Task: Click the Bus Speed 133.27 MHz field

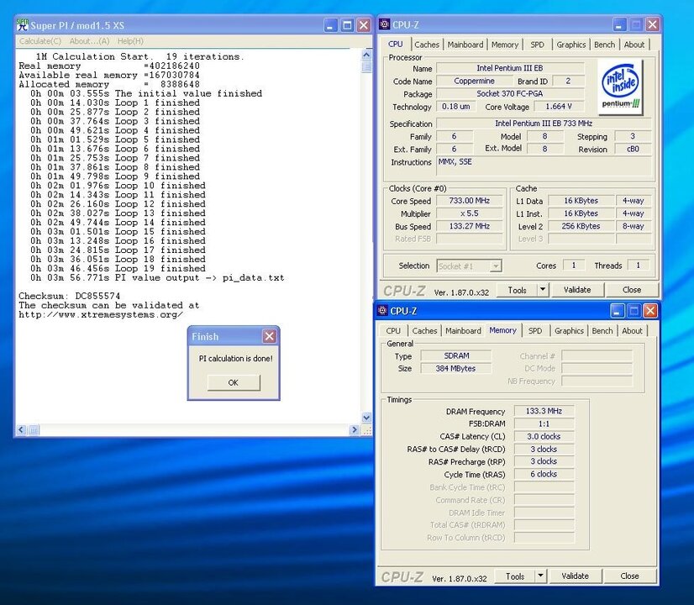Action: pyautogui.click(x=470, y=226)
